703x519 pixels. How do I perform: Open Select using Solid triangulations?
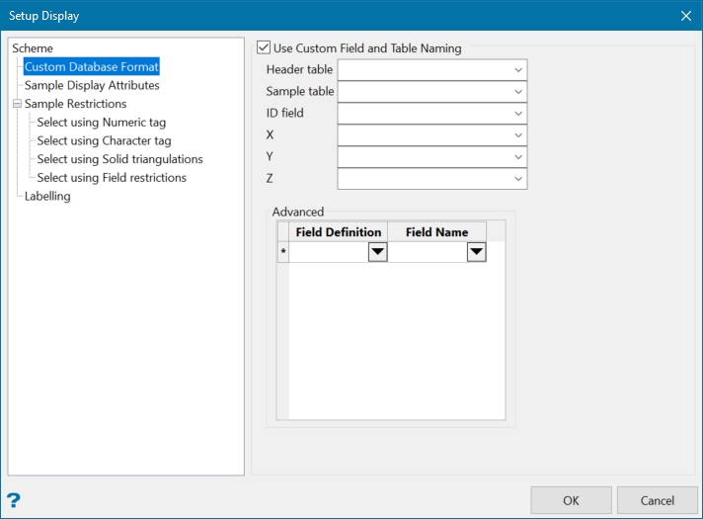tap(119, 159)
